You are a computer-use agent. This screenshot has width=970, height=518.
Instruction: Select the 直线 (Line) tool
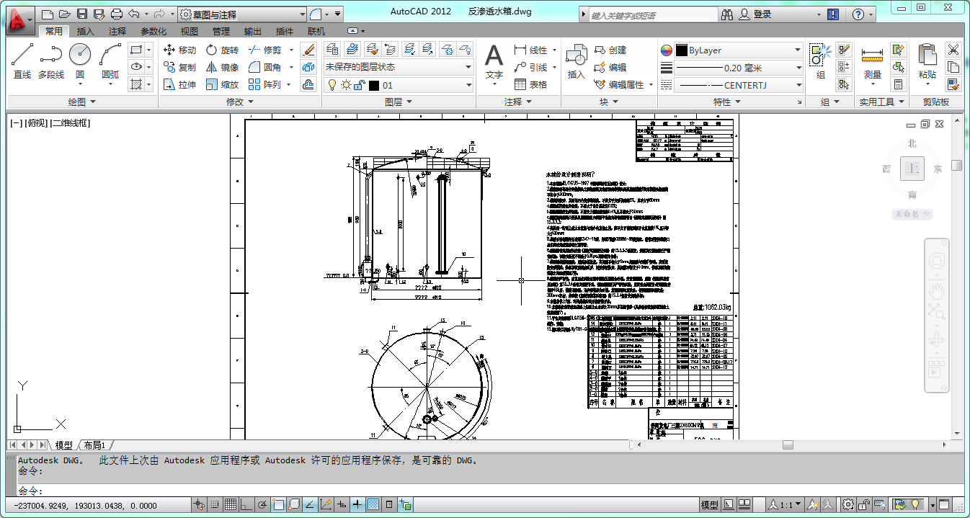pyautogui.click(x=22, y=61)
